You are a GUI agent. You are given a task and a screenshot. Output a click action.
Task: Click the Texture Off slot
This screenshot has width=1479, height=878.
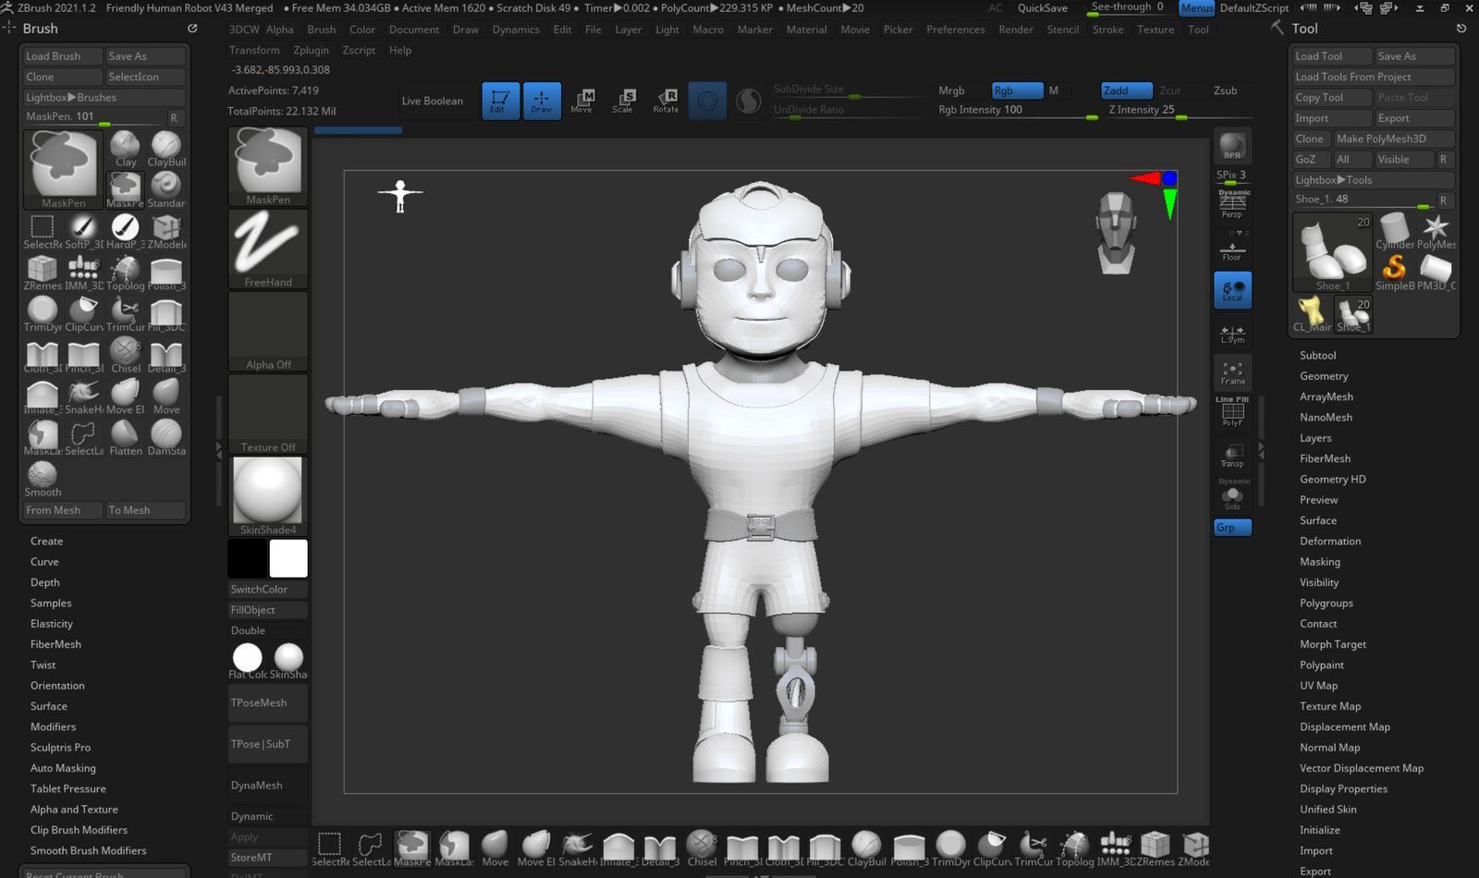pyautogui.click(x=268, y=413)
